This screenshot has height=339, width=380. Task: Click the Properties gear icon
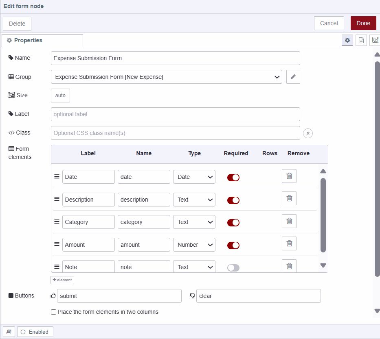point(347,40)
